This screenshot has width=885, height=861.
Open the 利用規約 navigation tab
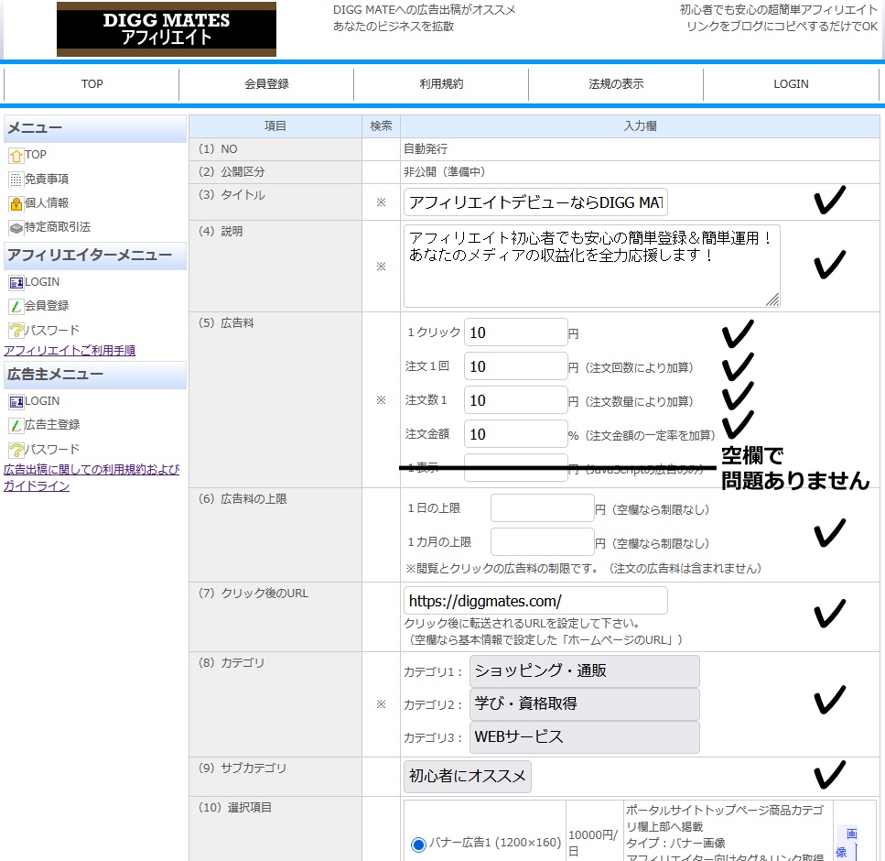[441, 84]
